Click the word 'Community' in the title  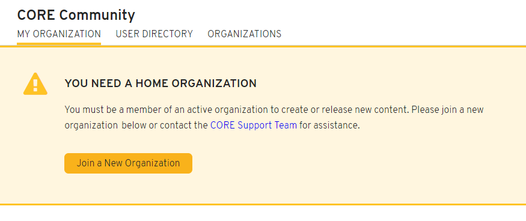pyautogui.click(x=97, y=16)
